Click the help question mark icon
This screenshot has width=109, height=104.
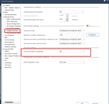(105, 1)
